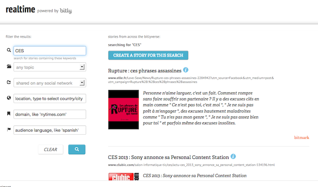Submit search with blue magnifier button
The image size is (318, 187).
77,149
